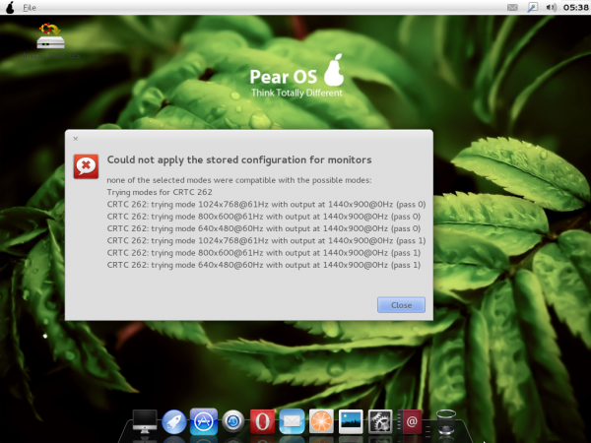Click the 05:38 clock
Viewport: 591px width, 443px height.
coord(575,8)
